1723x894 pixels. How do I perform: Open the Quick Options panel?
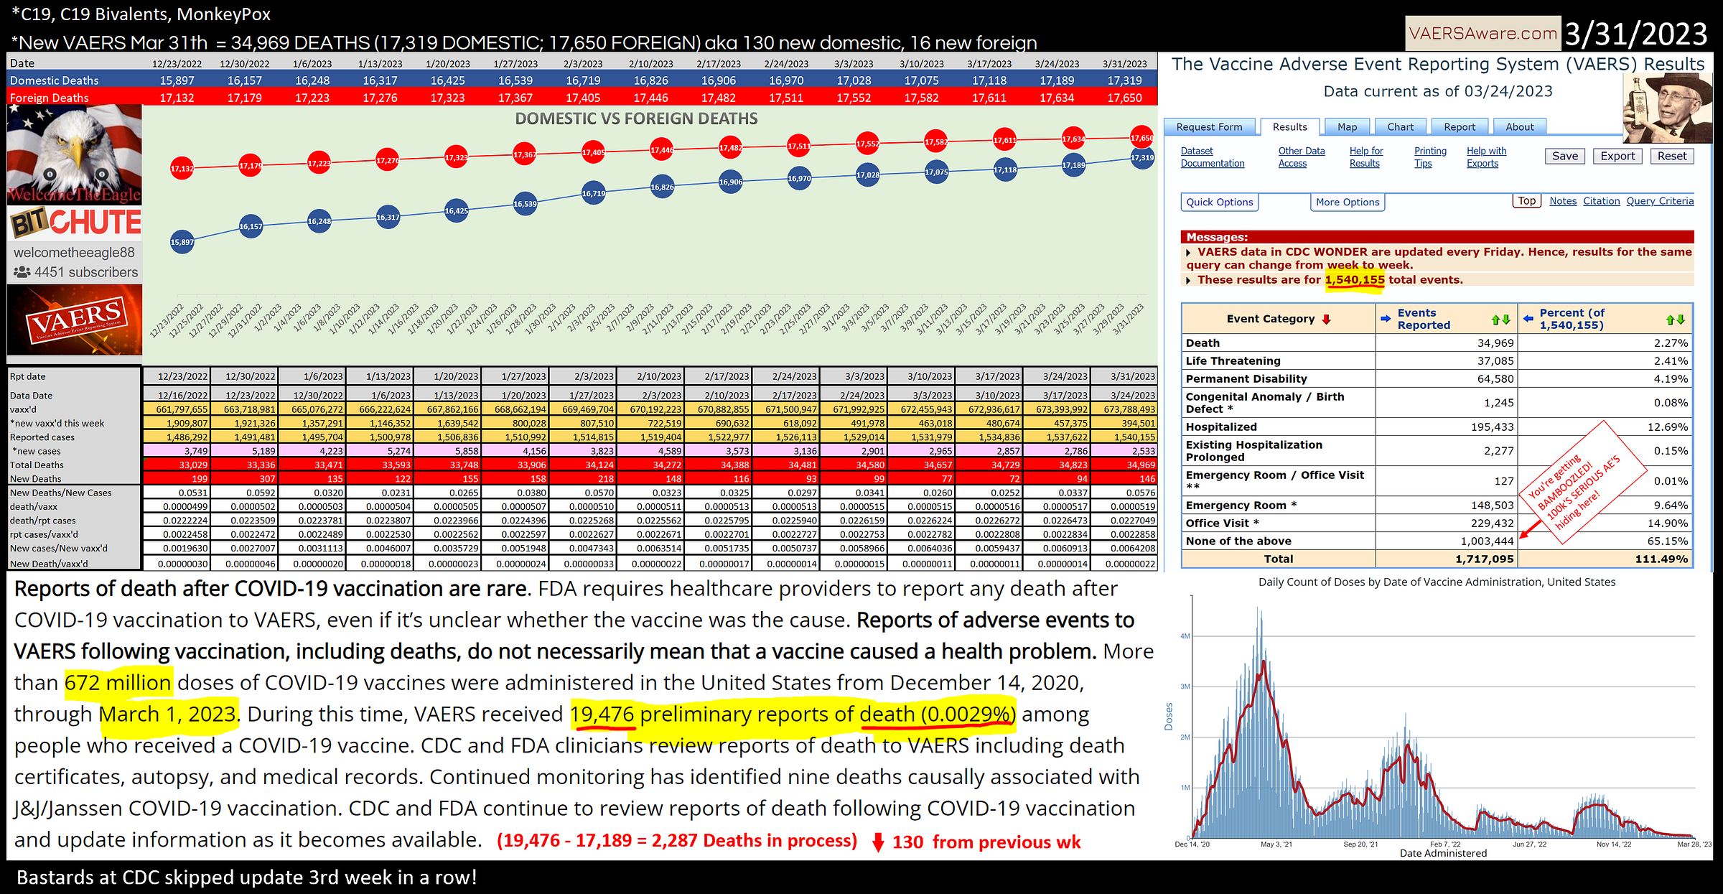(x=1219, y=202)
